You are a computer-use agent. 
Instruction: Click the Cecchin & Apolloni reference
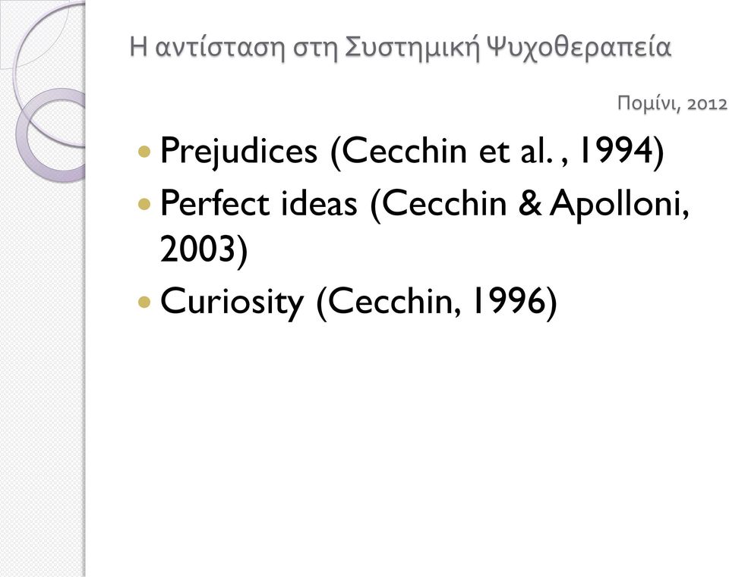pos(530,204)
